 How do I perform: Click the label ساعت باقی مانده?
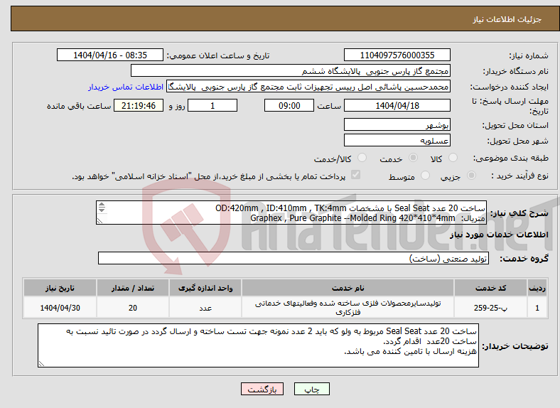[79, 106]
